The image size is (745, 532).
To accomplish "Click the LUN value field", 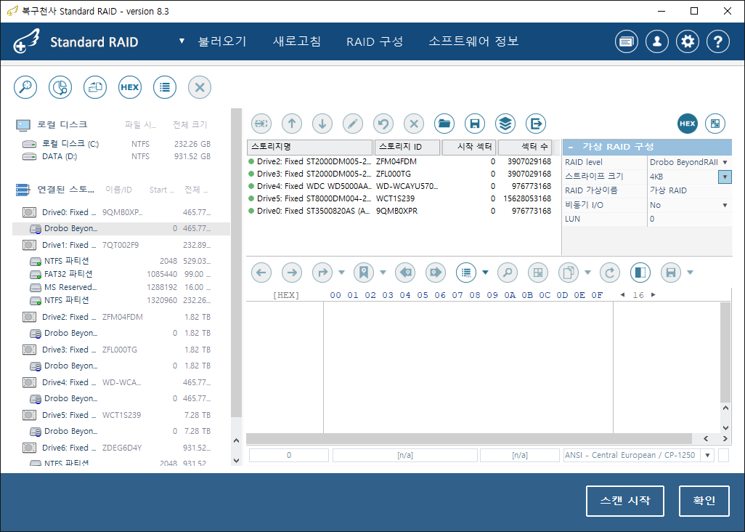I will click(689, 219).
